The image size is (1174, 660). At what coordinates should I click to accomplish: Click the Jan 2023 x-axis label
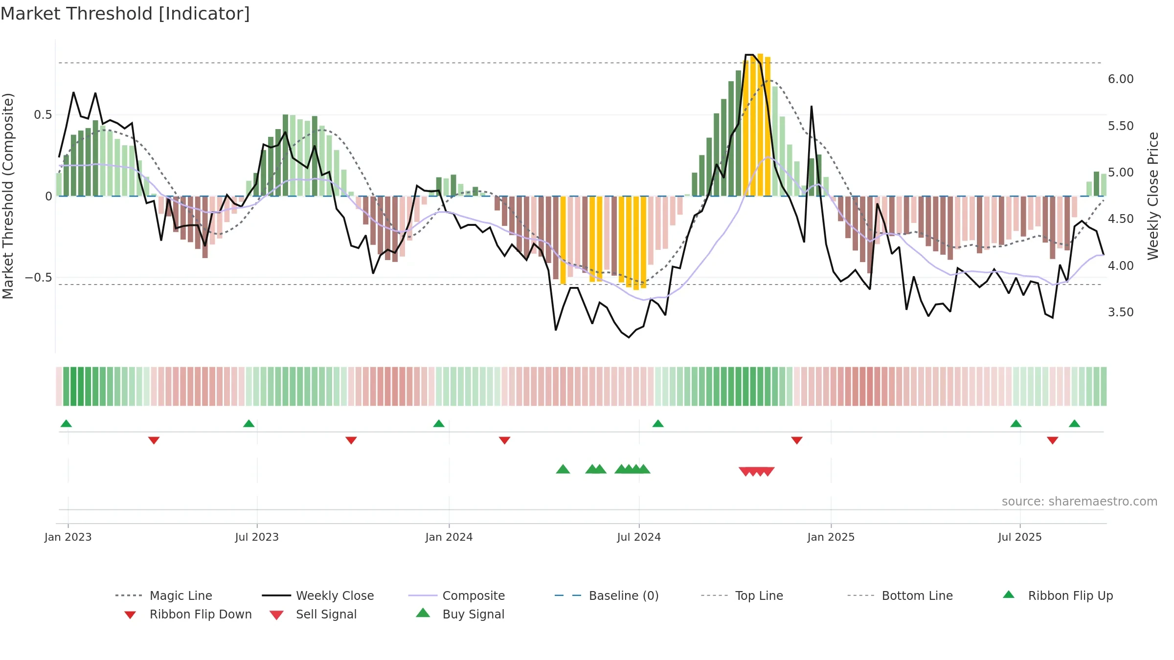click(68, 537)
